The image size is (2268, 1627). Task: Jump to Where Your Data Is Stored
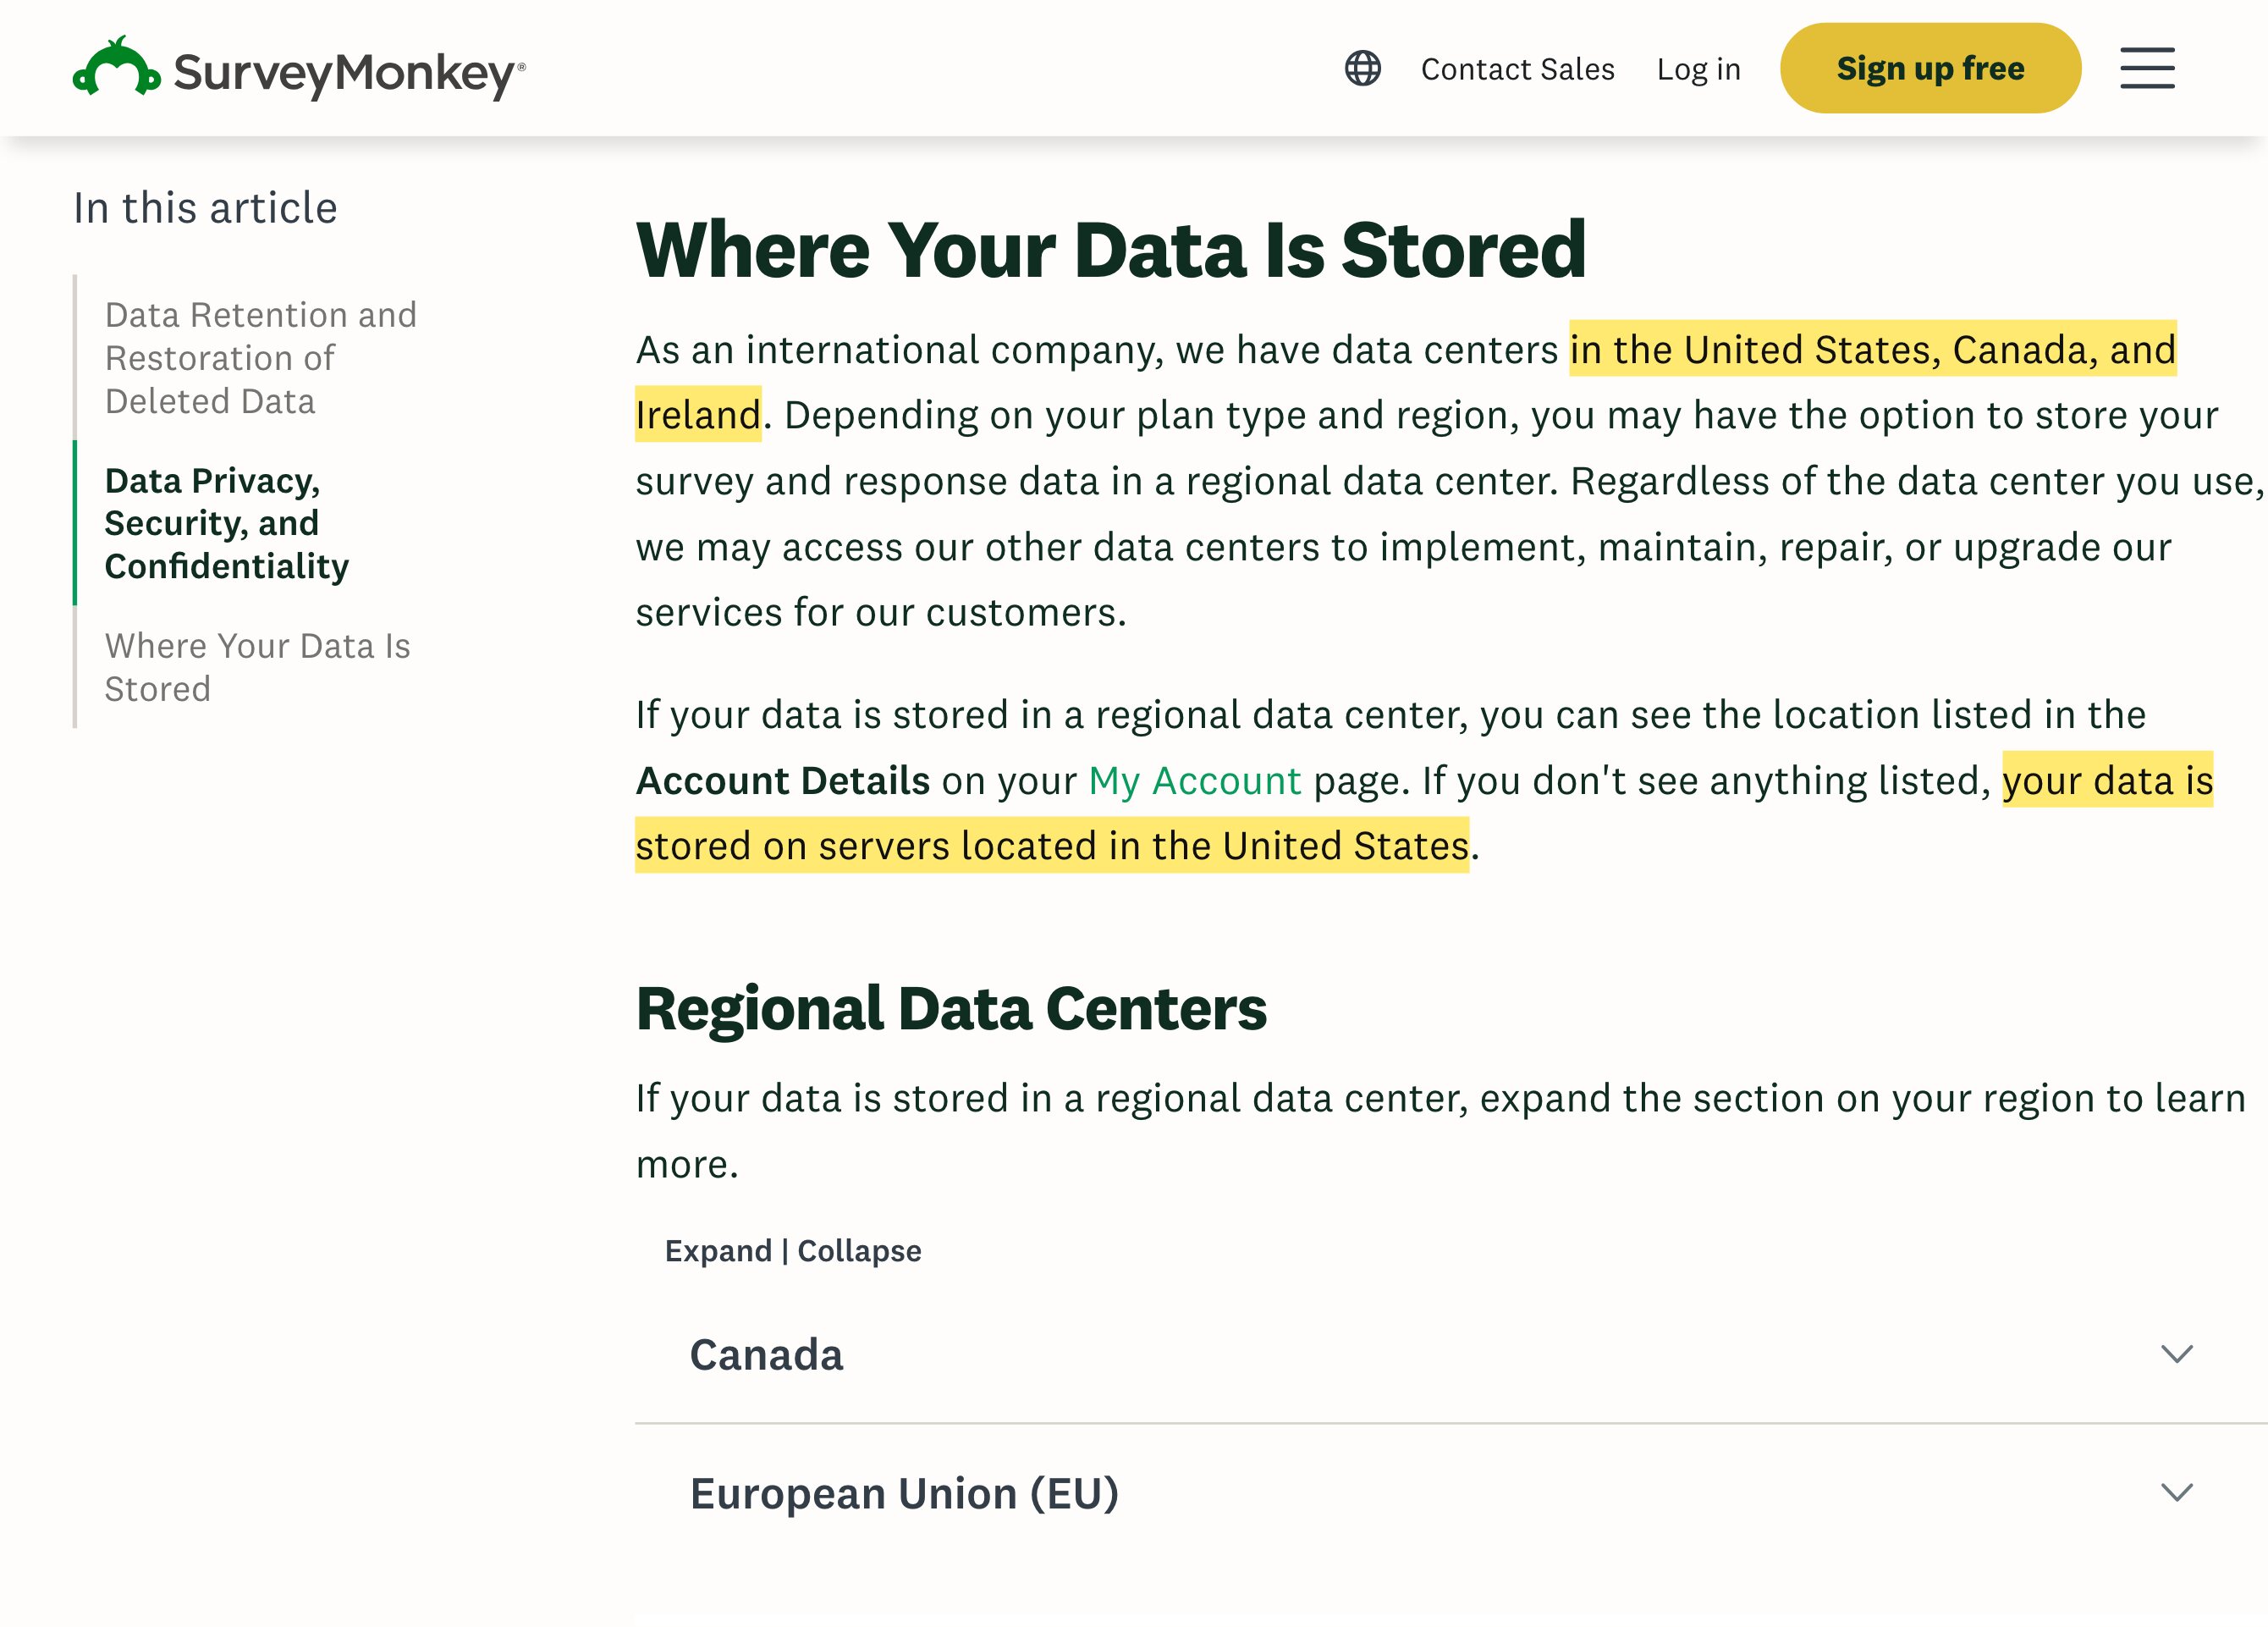coord(257,667)
